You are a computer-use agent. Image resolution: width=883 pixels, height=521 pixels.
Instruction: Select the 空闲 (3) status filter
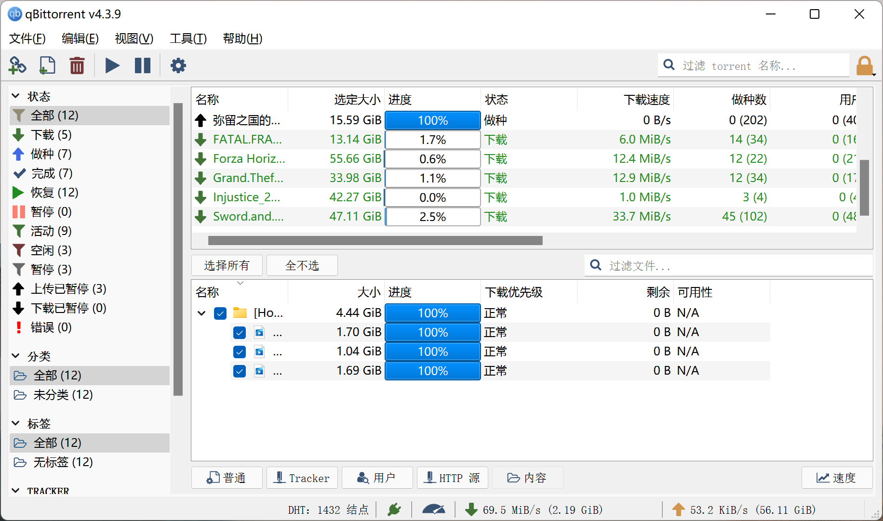(90, 250)
